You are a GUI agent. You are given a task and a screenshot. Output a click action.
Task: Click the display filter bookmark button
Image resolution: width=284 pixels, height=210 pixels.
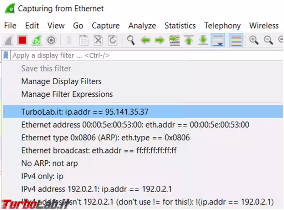(6, 56)
